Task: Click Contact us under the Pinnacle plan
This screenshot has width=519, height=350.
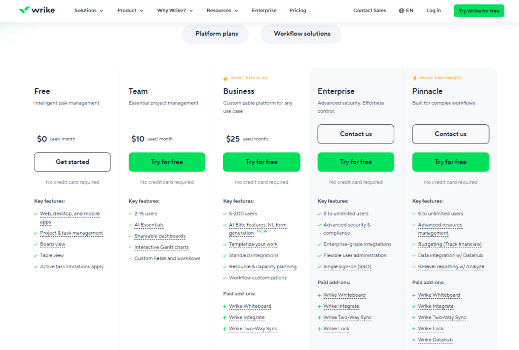Action: coord(450,134)
